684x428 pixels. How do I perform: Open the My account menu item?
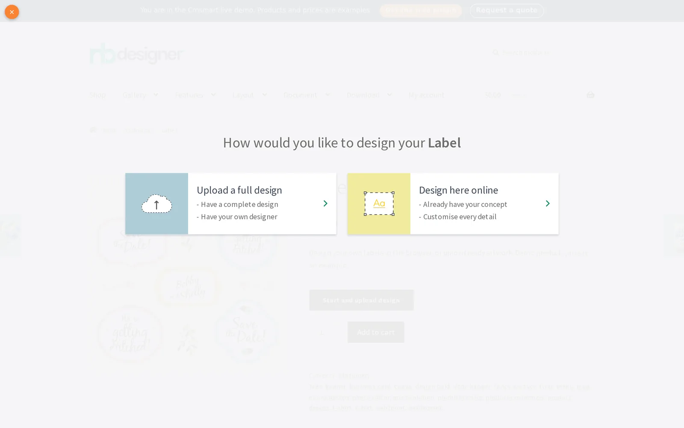[x=426, y=95]
